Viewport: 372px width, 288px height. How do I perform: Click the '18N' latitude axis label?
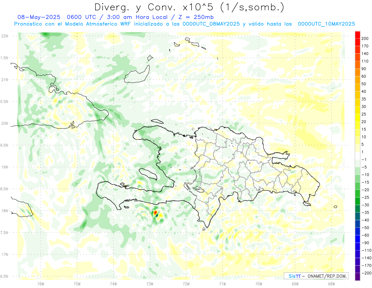click(x=4, y=211)
